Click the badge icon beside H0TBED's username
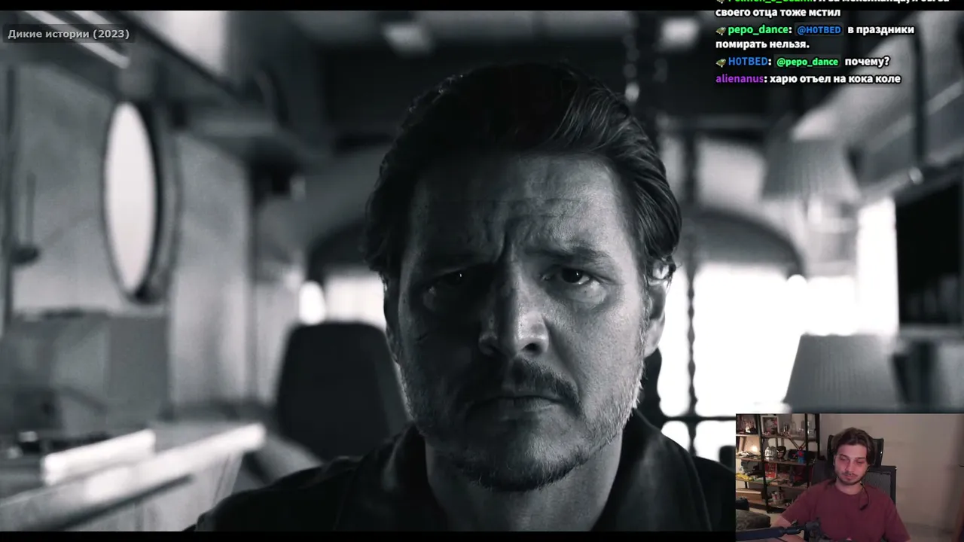The height and width of the screenshot is (542, 964). [x=721, y=62]
